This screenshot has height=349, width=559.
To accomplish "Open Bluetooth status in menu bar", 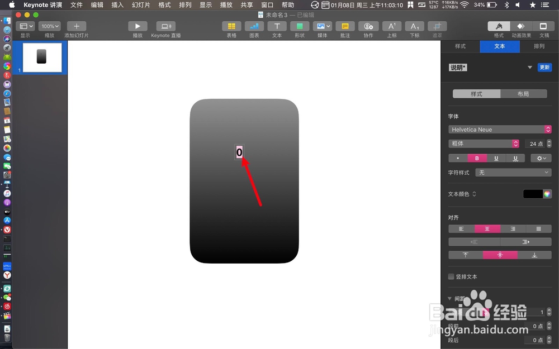I will [x=506, y=4].
